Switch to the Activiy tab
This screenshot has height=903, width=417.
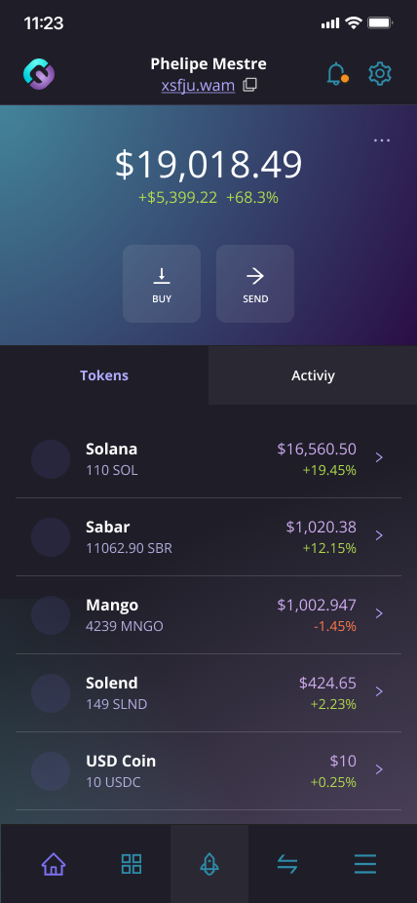click(x=313, y=375)
